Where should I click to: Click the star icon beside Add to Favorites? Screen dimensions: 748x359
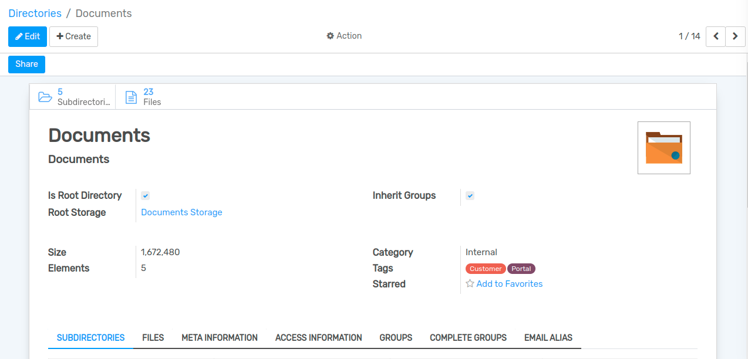point(470,284)
